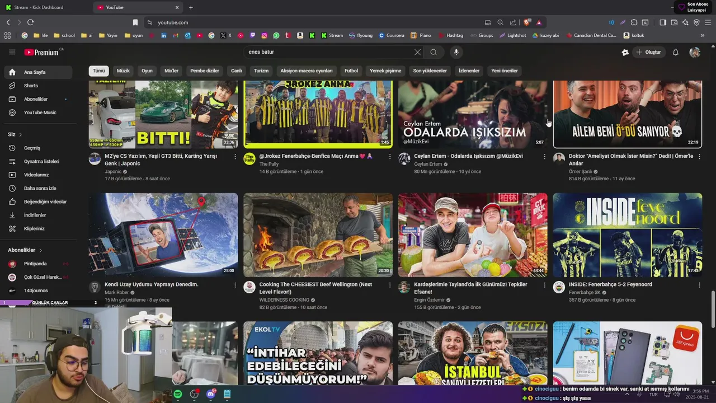Image resolution: width=716 pixels, height=403 pixels.
Task: Open the new tab plus button
Action: pos(191,7)
